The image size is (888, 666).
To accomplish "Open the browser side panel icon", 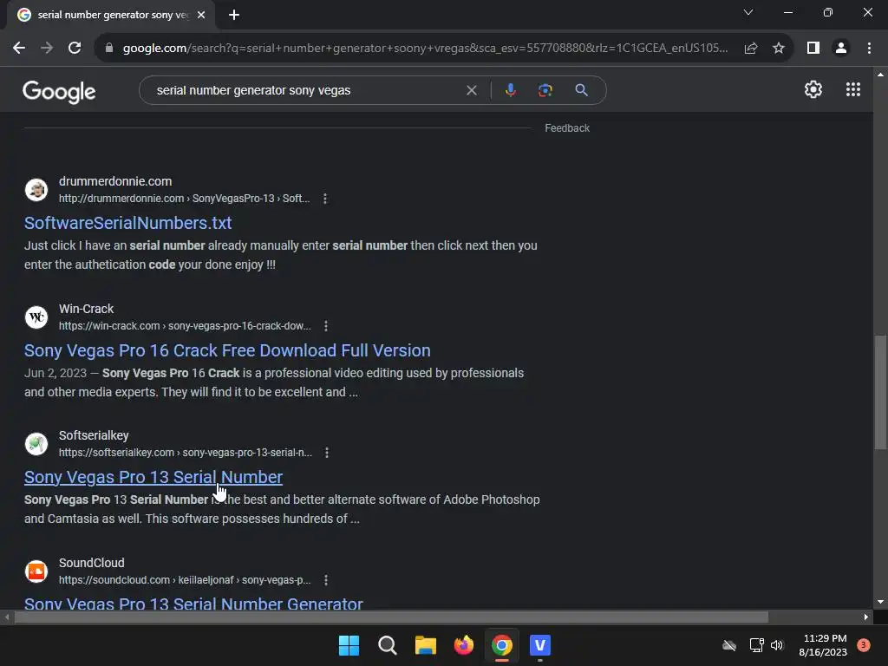I will tap(813, 49).
